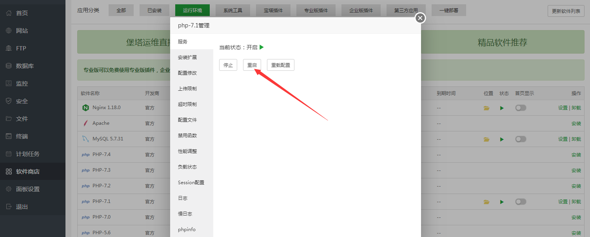Toggle PHP-7.1 首页显示 switch

pos(521,201)
